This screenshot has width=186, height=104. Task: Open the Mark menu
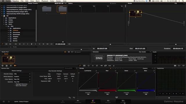[37, 1]
